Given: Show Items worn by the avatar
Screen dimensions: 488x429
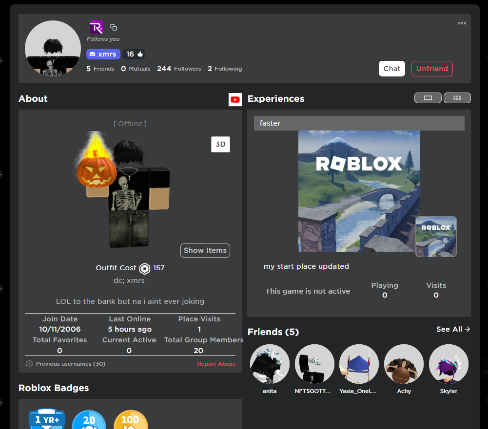Looking at the screenshot, I should [x=205, y=250].
